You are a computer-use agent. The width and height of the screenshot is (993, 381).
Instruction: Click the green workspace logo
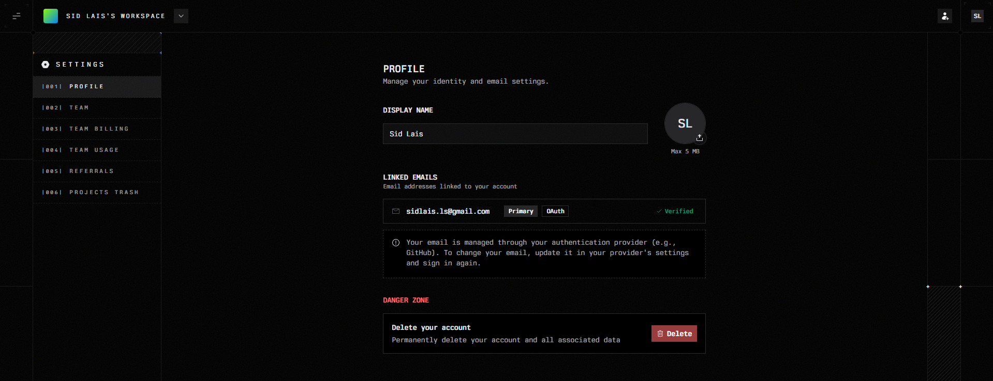pyautogui.click(x=51, y=16)
